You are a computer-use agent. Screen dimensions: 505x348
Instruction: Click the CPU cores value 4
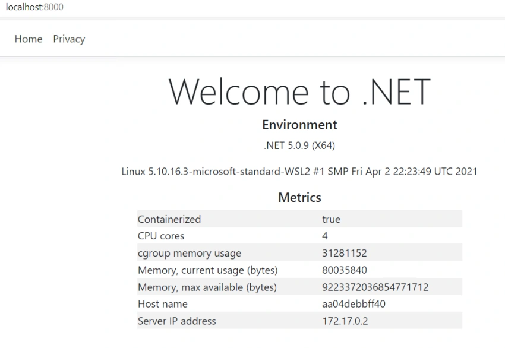[324, 236]
